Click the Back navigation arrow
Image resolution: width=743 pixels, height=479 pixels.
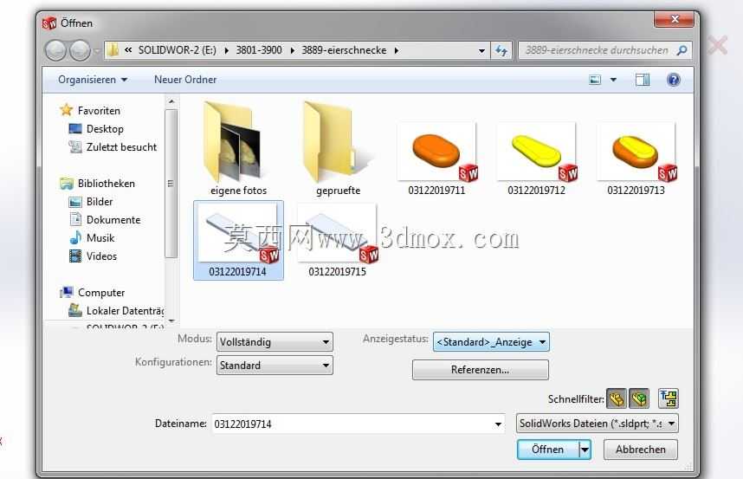55,50
